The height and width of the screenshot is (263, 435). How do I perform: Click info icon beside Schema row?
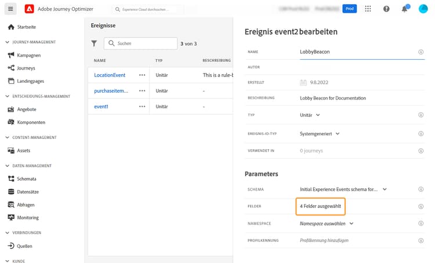(420, 189)
